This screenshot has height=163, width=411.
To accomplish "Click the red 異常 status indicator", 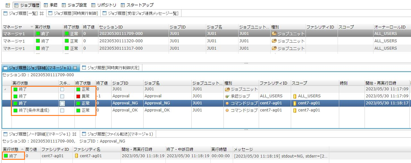I will [x=78, y=96].
